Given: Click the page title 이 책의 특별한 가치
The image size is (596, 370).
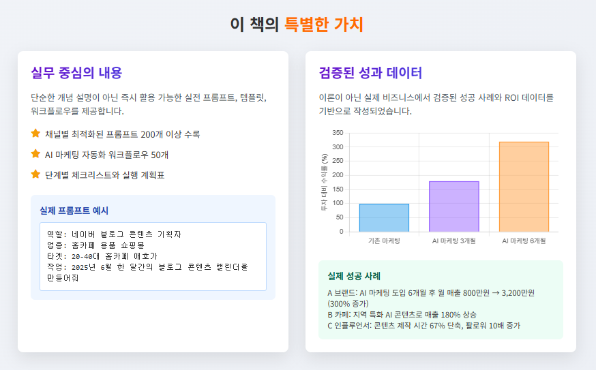Looking at the screenshot, I should click(297, 25).
